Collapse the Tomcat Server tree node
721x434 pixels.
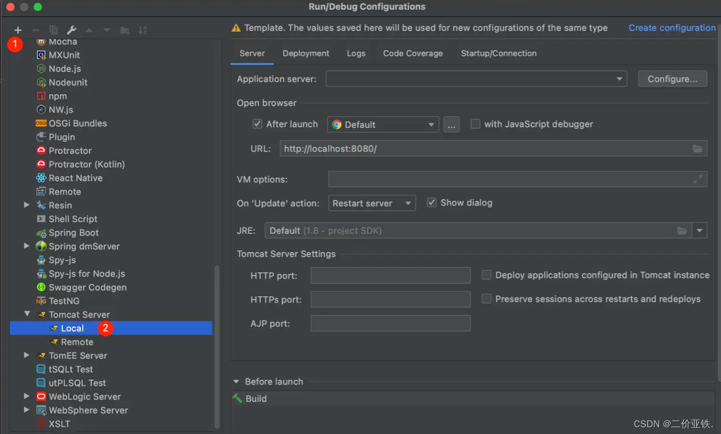click(27, 314)
